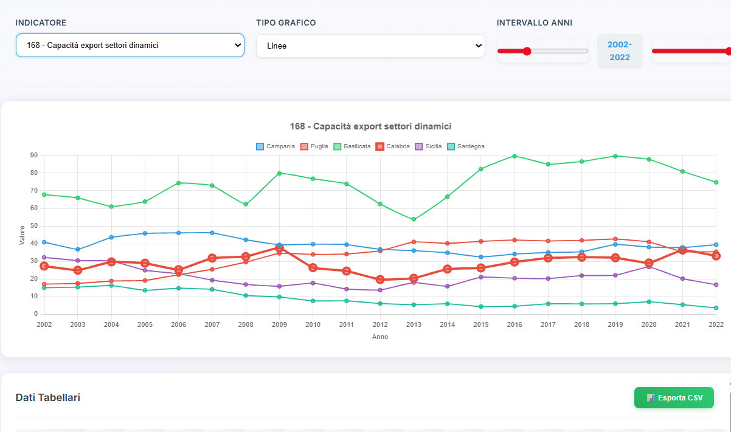The width and height of the screenshot is (731, 432).
Task: Toggle the Basilicata legend entry
Action: tap(352, 146)
